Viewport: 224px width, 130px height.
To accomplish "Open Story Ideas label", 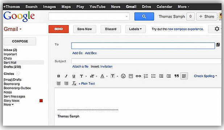I will pyautogui.click(x=12, y=101).
